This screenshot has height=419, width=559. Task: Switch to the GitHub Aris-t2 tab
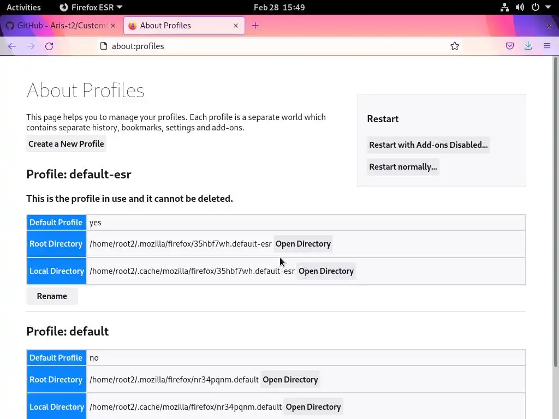[x=60, y=26]
